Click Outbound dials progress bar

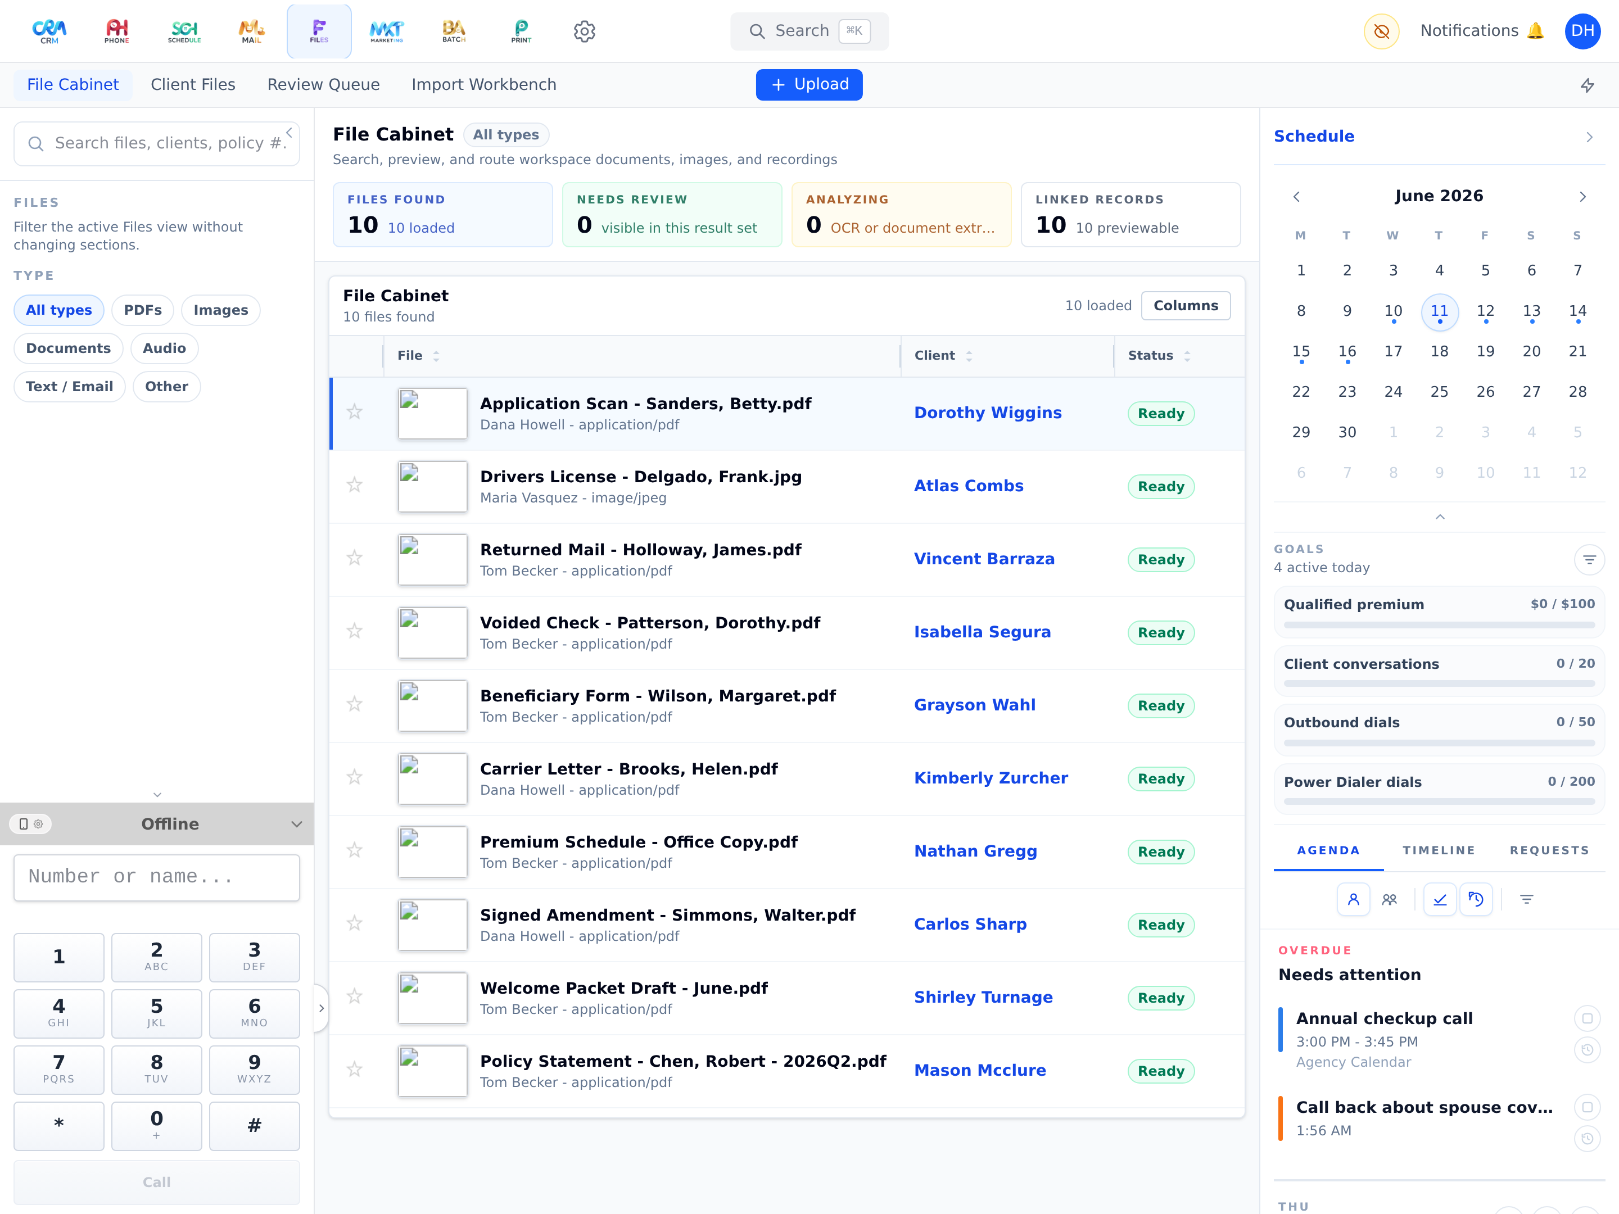pos(1439,743)
